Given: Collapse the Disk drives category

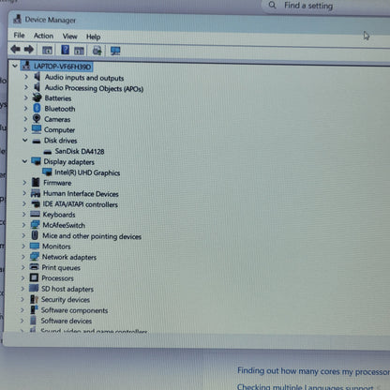Looking at the screenshot, I should pyautogui.click(x=25, y=140).
